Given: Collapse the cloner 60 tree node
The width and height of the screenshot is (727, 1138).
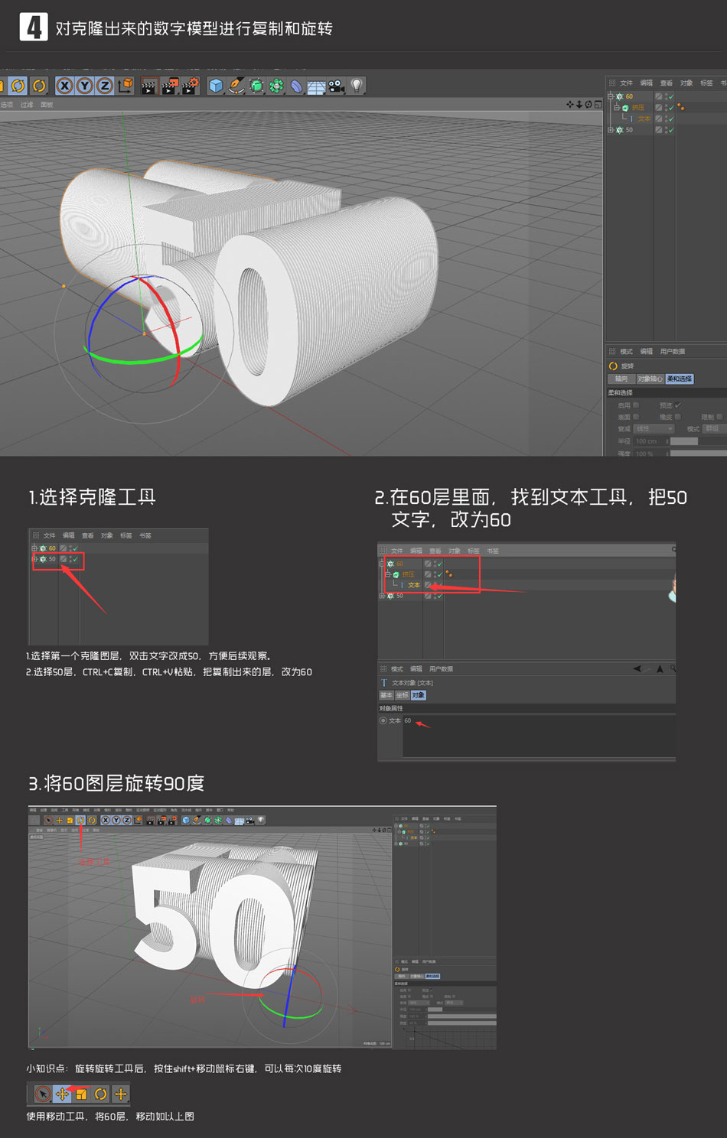Looking at the screenshot, I should (x=611, y=96).
